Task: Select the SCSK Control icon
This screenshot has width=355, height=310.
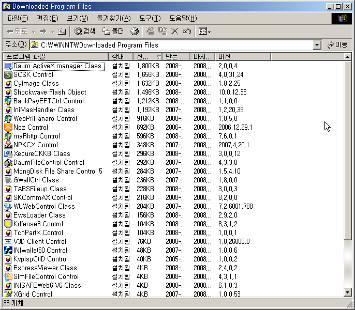Action: coord(8,75)
